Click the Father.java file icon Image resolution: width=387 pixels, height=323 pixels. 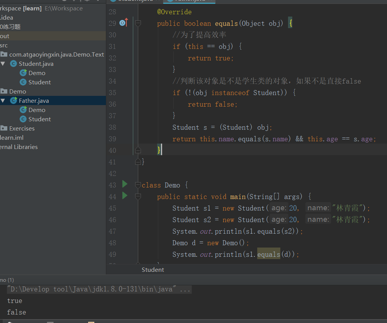coord(13,101)
